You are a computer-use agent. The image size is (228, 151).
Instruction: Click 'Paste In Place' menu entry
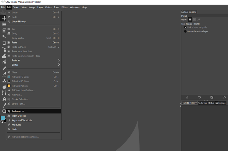pos(34,47)
